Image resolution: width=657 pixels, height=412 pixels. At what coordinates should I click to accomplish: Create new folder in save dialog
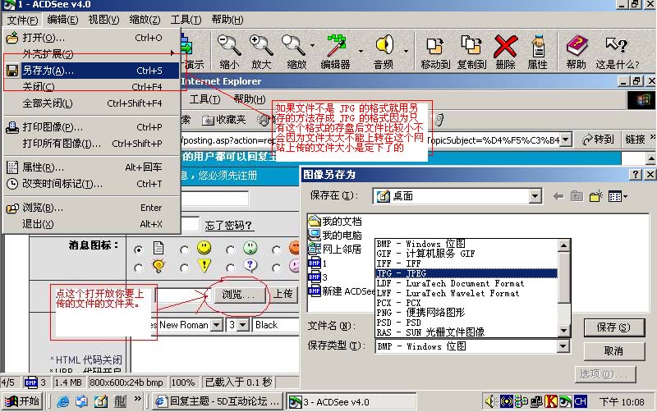pos(596,195)
